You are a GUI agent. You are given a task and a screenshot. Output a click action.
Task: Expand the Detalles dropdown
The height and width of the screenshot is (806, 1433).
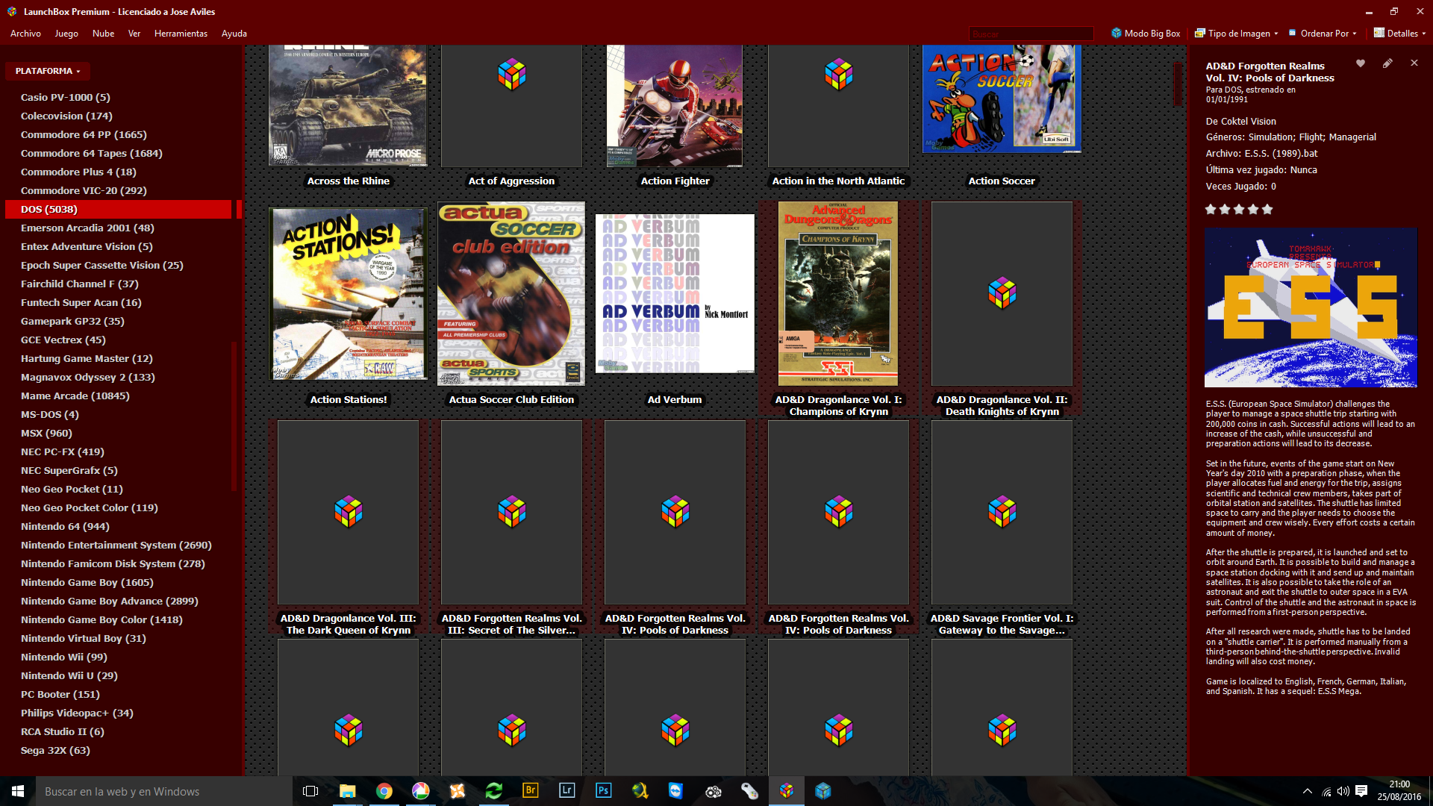pyautogui.click(x=1400, y=34)
